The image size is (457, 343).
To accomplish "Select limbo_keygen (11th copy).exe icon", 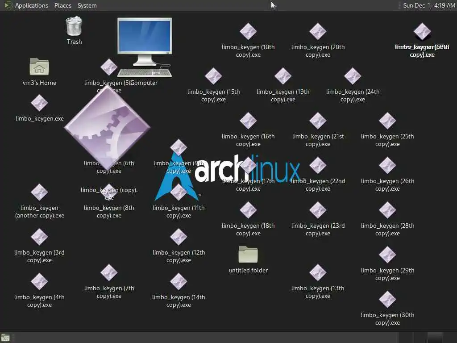I will click(x=179, y=192).
